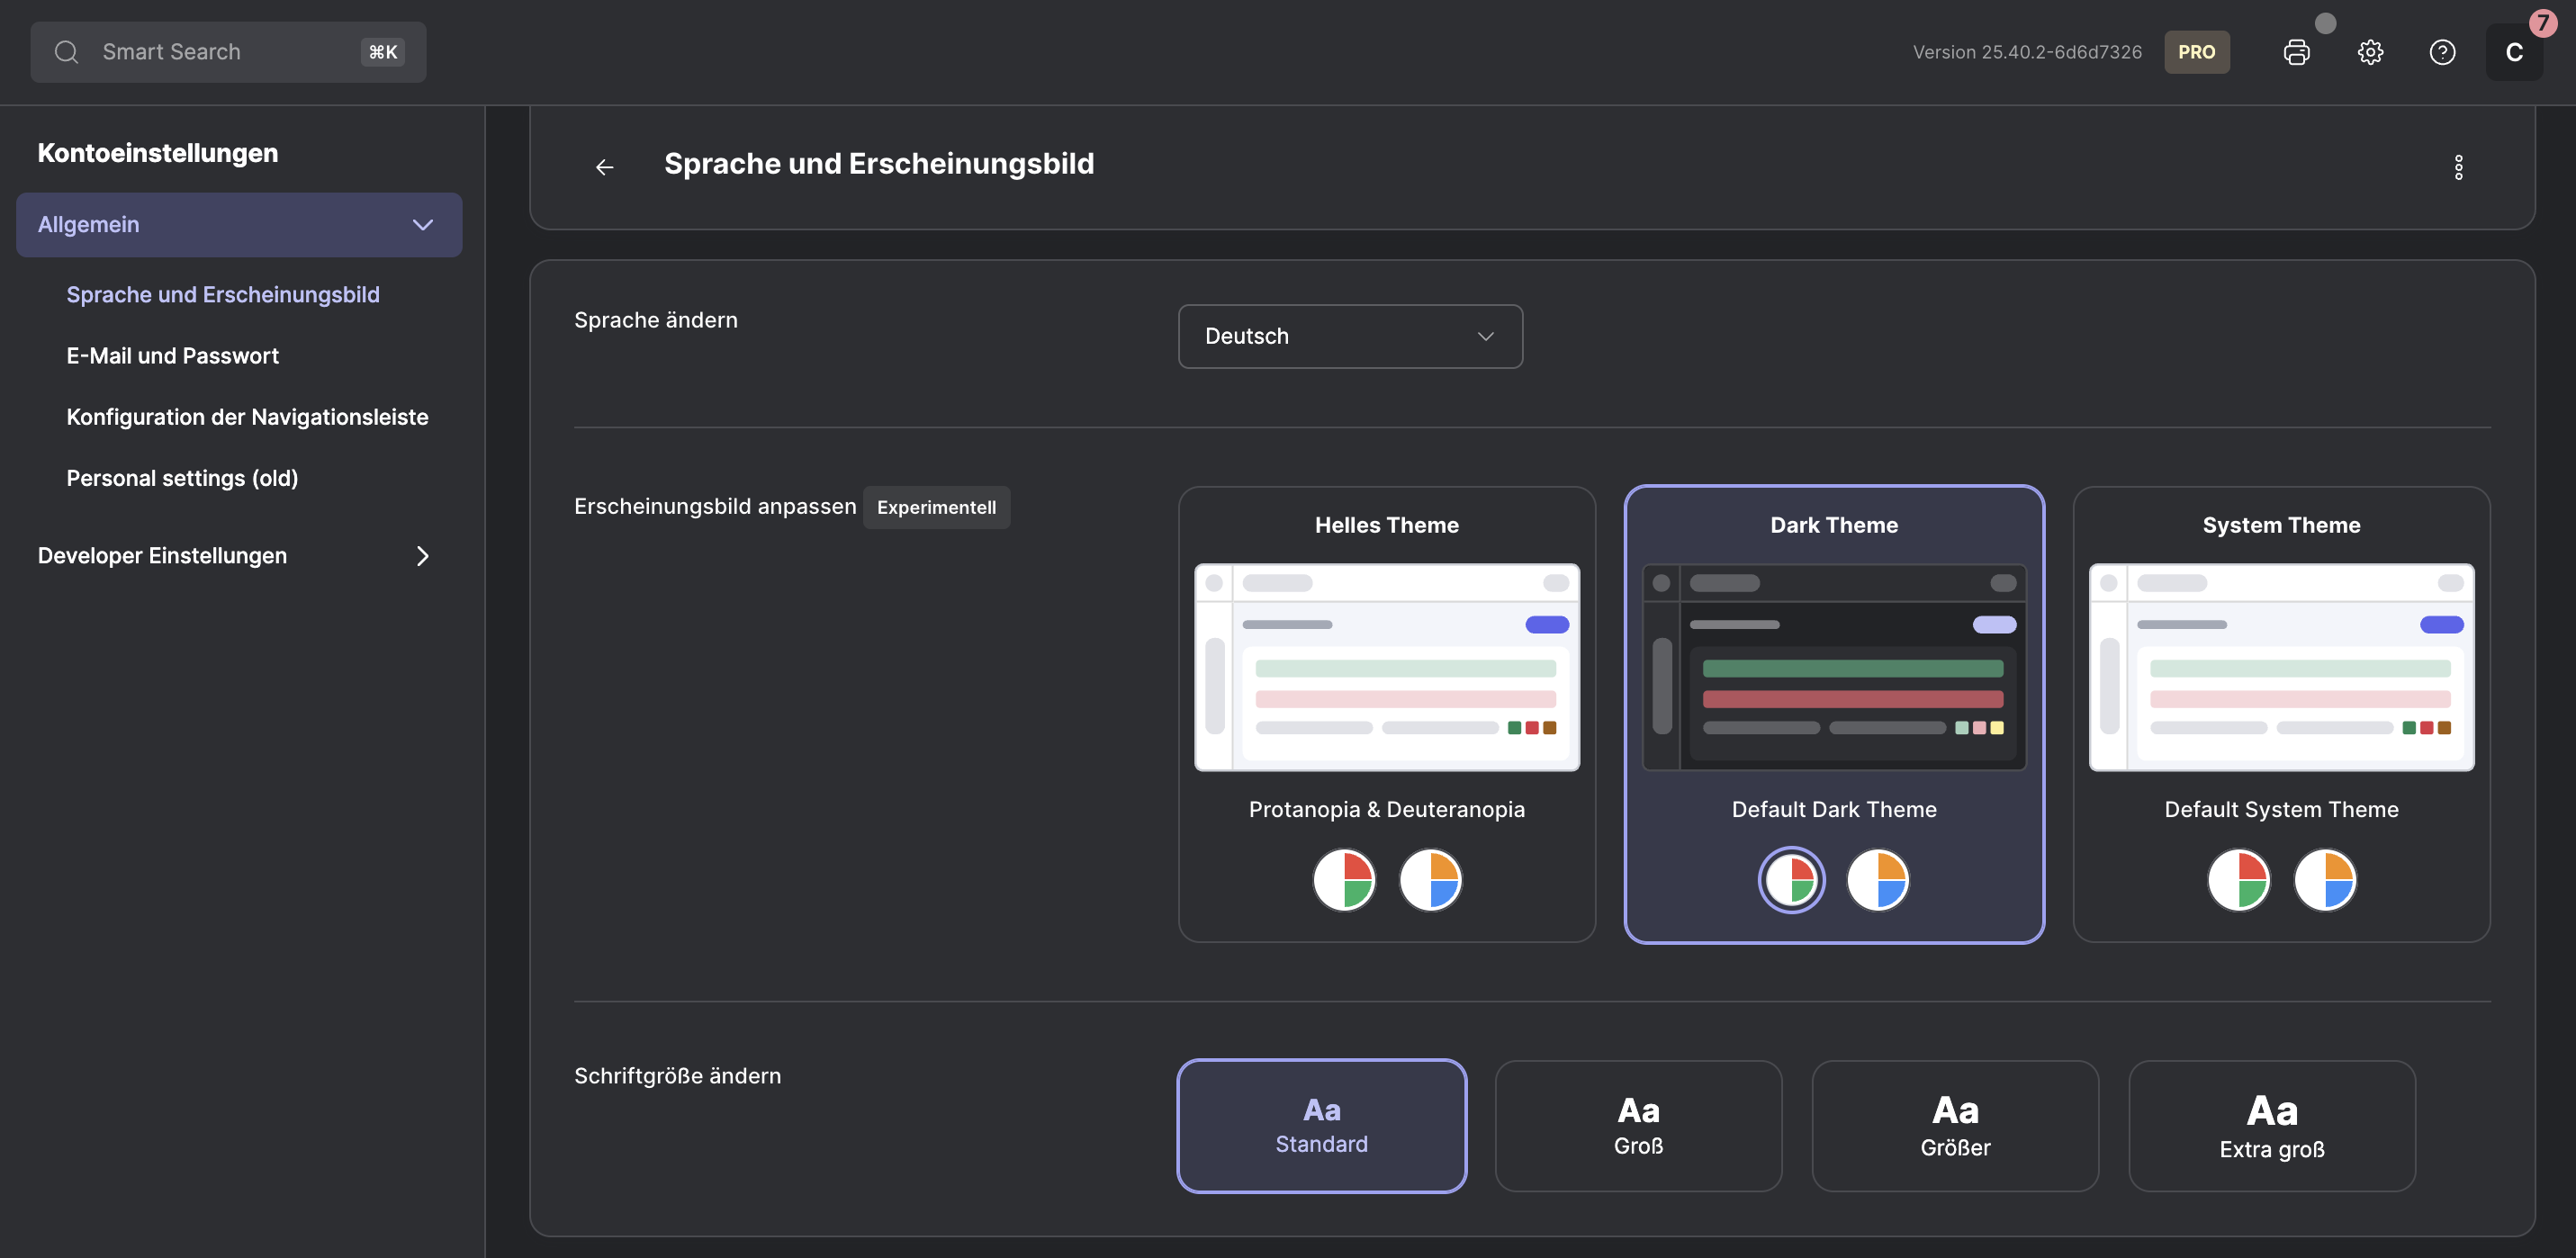This screenshot has width=2576, height=1258.
Task: Expand Developer Einstellungen
Action: pos(421,556)
